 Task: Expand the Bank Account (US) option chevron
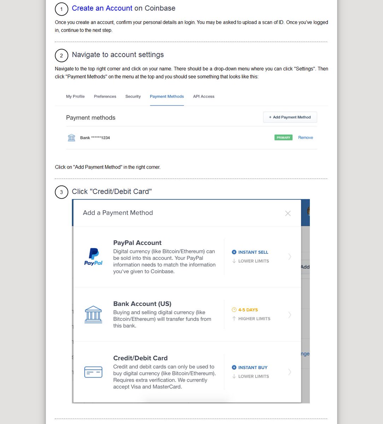click(x=290, y=314)
